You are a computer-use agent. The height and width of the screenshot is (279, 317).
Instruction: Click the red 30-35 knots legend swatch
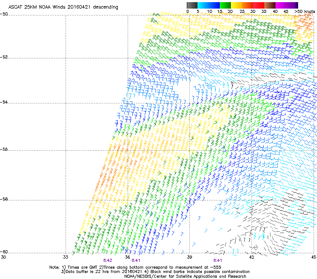pyautogui.click(x=259, y=5)
